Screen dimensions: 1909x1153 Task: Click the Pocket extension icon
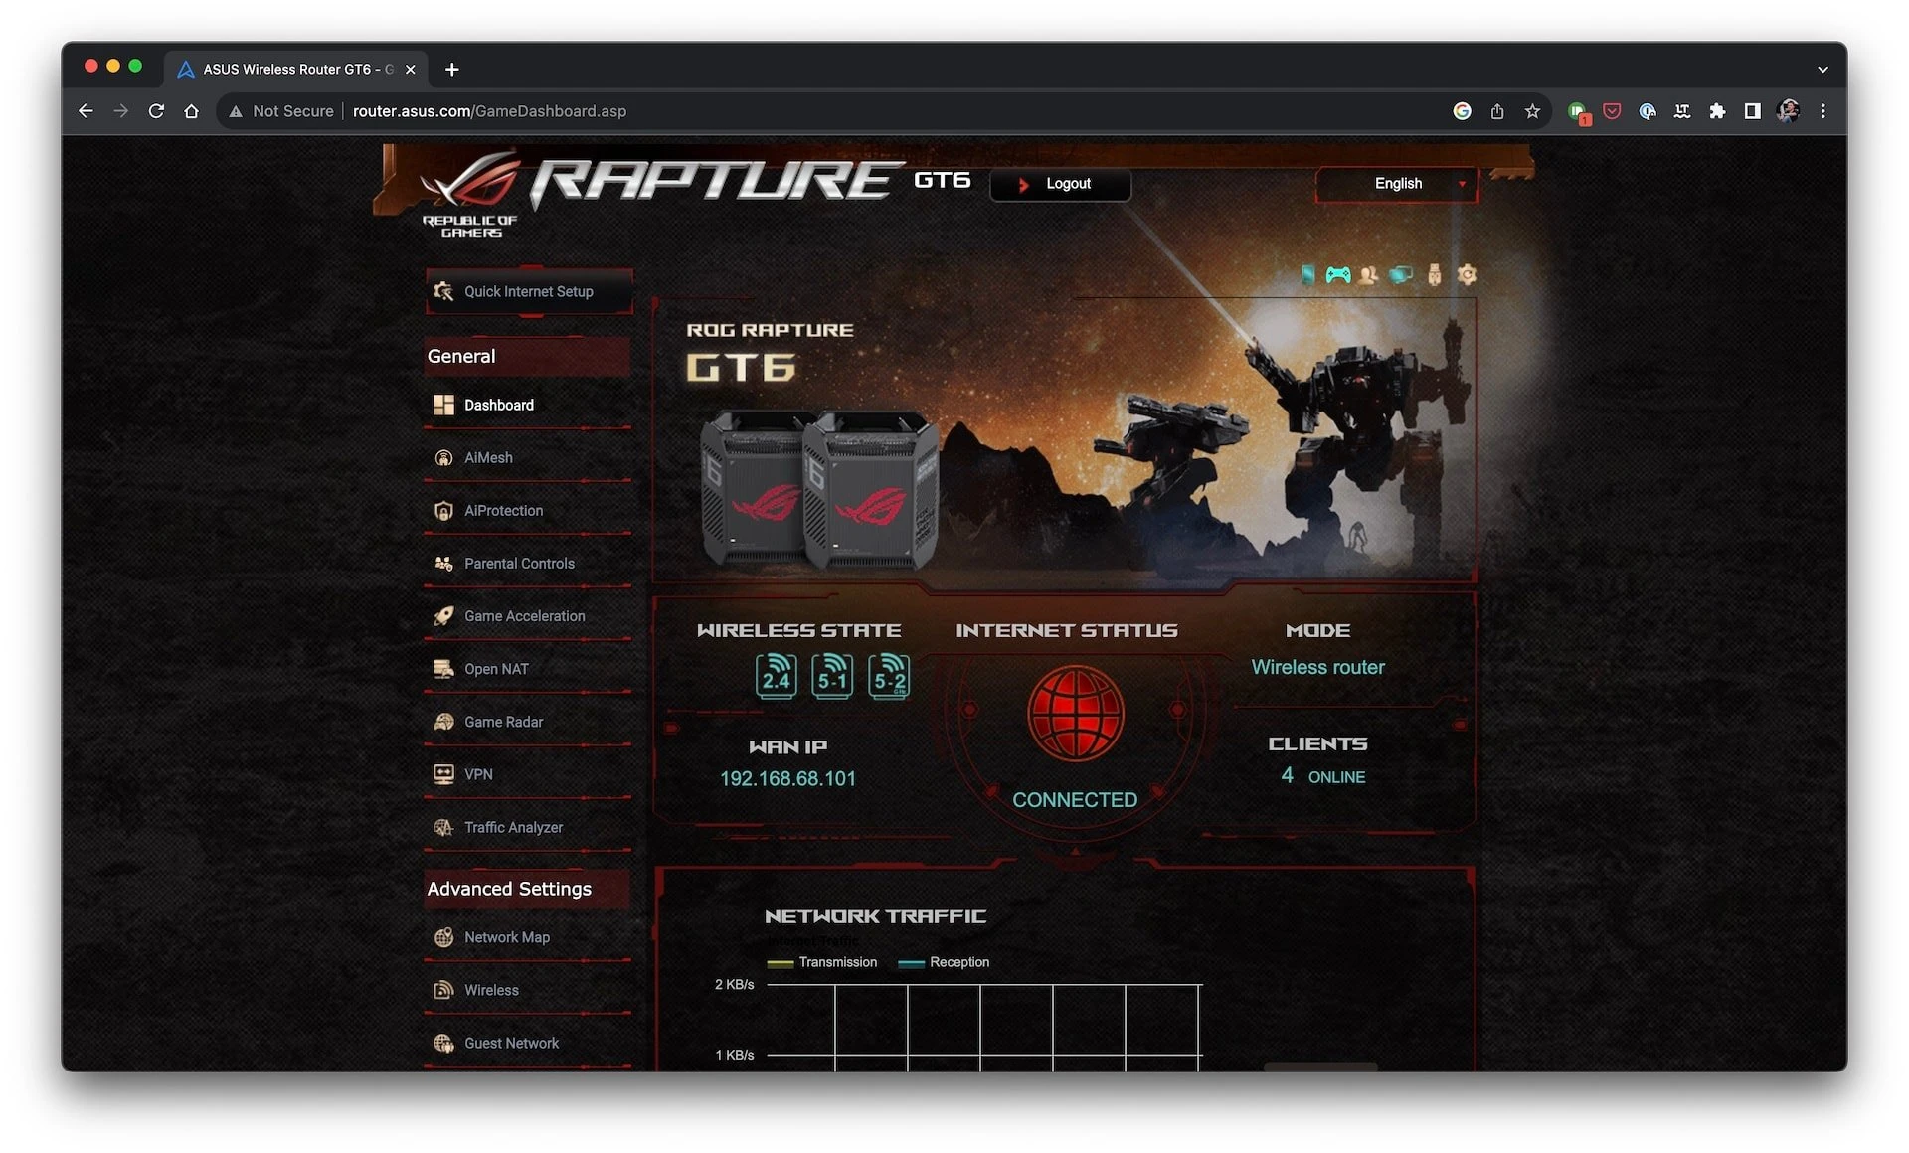pos(1612,111)
